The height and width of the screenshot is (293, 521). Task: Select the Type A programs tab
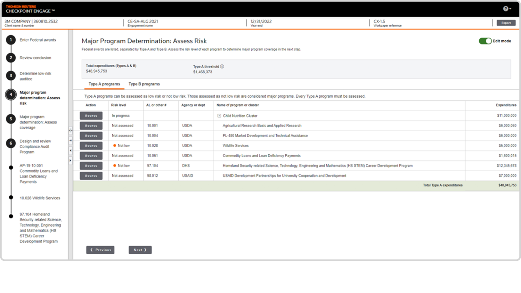(x=104, y=84)
